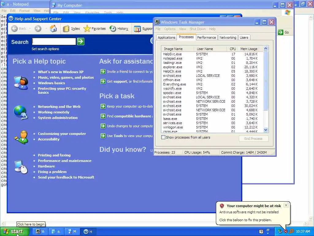Click process list scroll up arrow
The image size is (314, 236).
tap(266, 48)
